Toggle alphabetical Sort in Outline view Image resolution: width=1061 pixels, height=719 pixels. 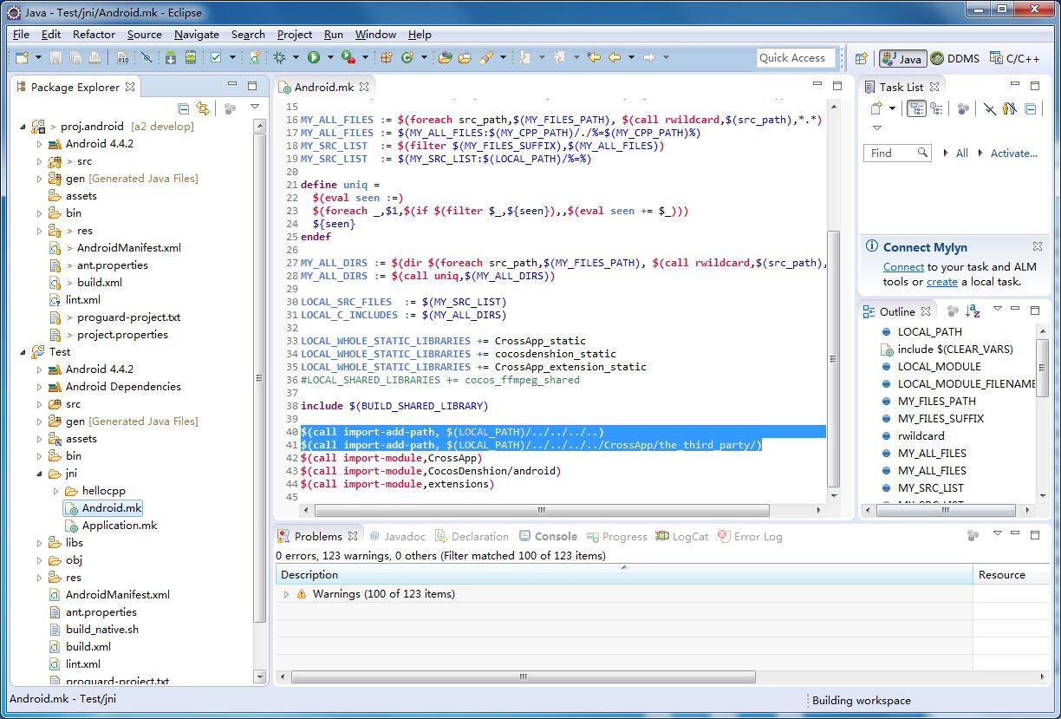973,311
